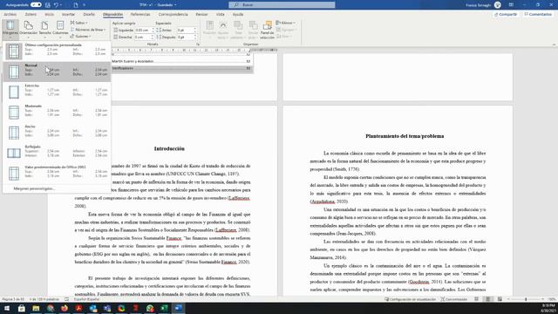
Task: Click the Compartir button
Action: point(506,15)
